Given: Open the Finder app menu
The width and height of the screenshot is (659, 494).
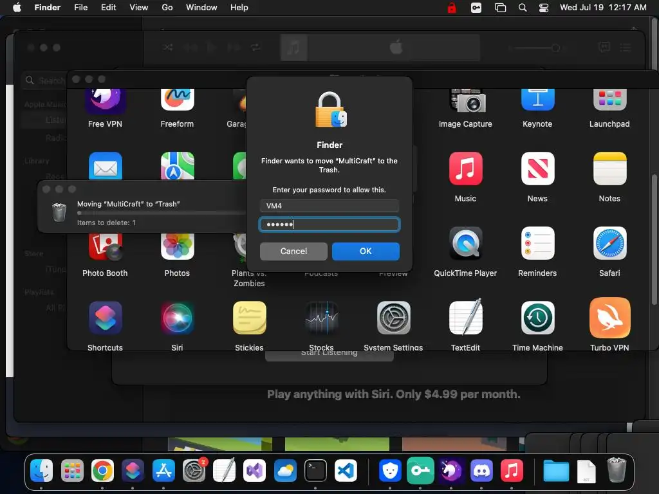Looking at the screenshot, I should (x=47, y=8).
